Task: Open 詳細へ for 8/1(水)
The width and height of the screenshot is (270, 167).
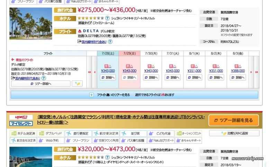Action: [194, 78]
